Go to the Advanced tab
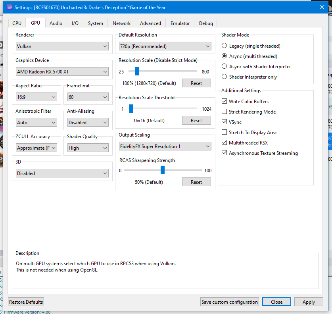 pyautogui.click(x=150, y=23)
